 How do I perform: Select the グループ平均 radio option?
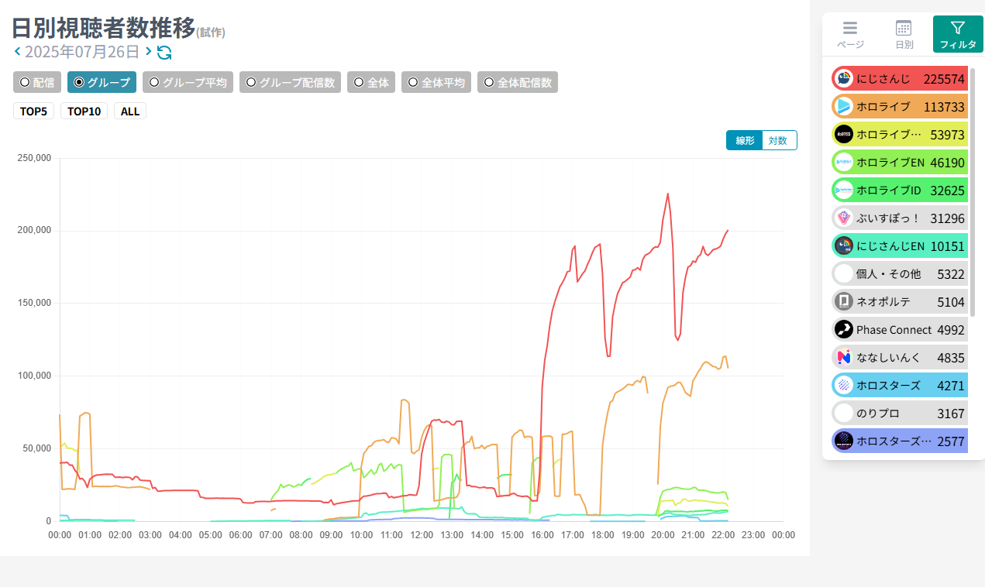(188, 82)
